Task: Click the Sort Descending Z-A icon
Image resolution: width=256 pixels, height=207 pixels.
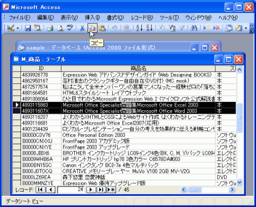Action: pyautogui.click(x=150, y=28)
